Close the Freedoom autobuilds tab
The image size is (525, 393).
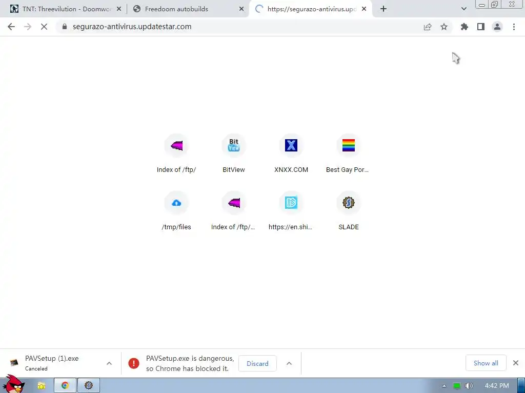click(x=241, y=9)
